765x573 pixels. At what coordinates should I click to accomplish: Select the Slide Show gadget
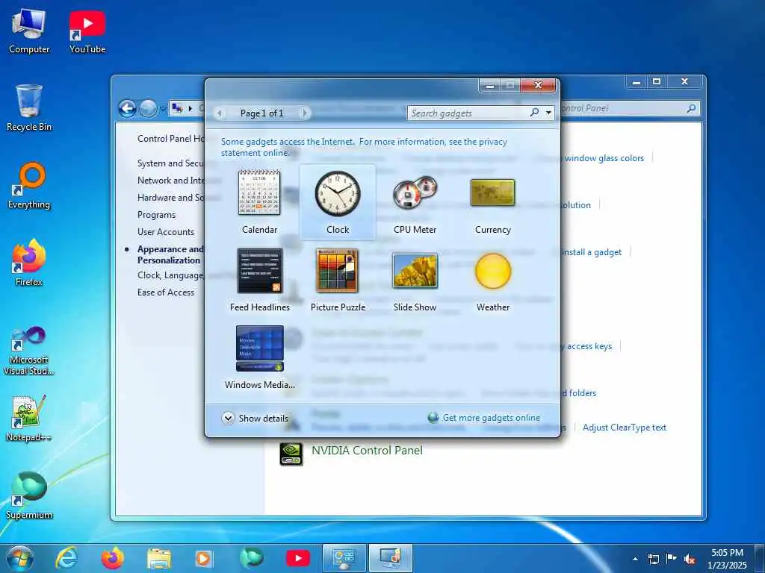point(415,280)
